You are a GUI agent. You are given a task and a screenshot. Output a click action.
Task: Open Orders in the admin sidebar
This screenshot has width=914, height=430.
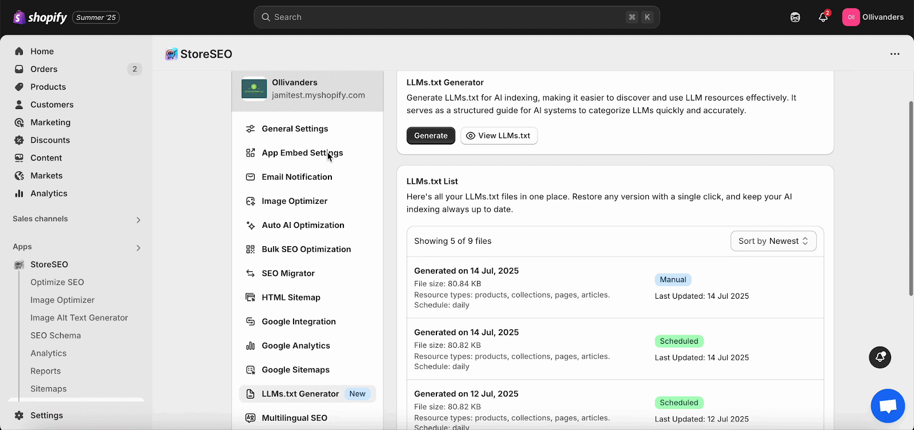tap(44, 69)
